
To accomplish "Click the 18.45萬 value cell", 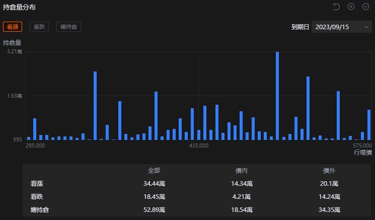I will (154, 197).
